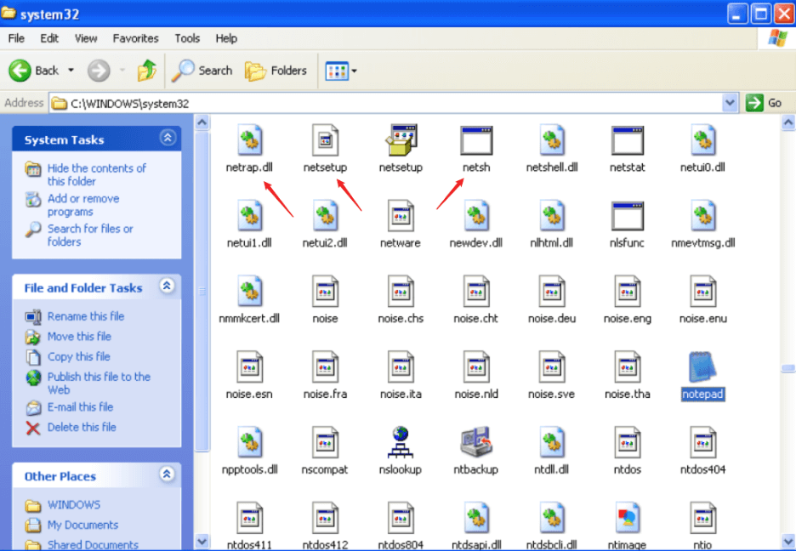The height and width of the screenshot is (551, 796).
Task: Select the nmmkcert.dll file icon
Action: coord(249,291)
